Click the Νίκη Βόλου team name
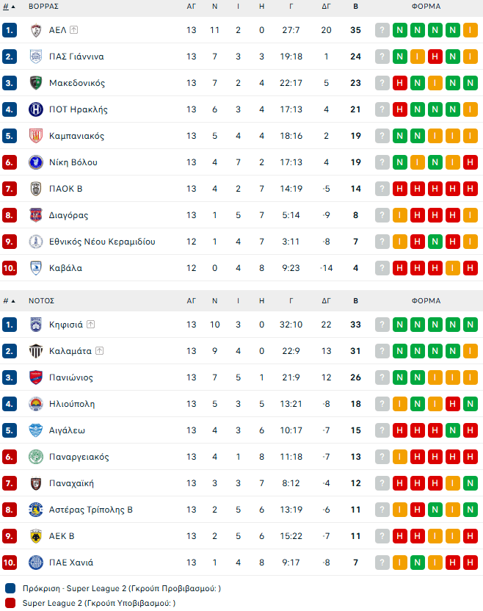The height and width of the screenshot is (611, 483). click(x=73, y=162)
